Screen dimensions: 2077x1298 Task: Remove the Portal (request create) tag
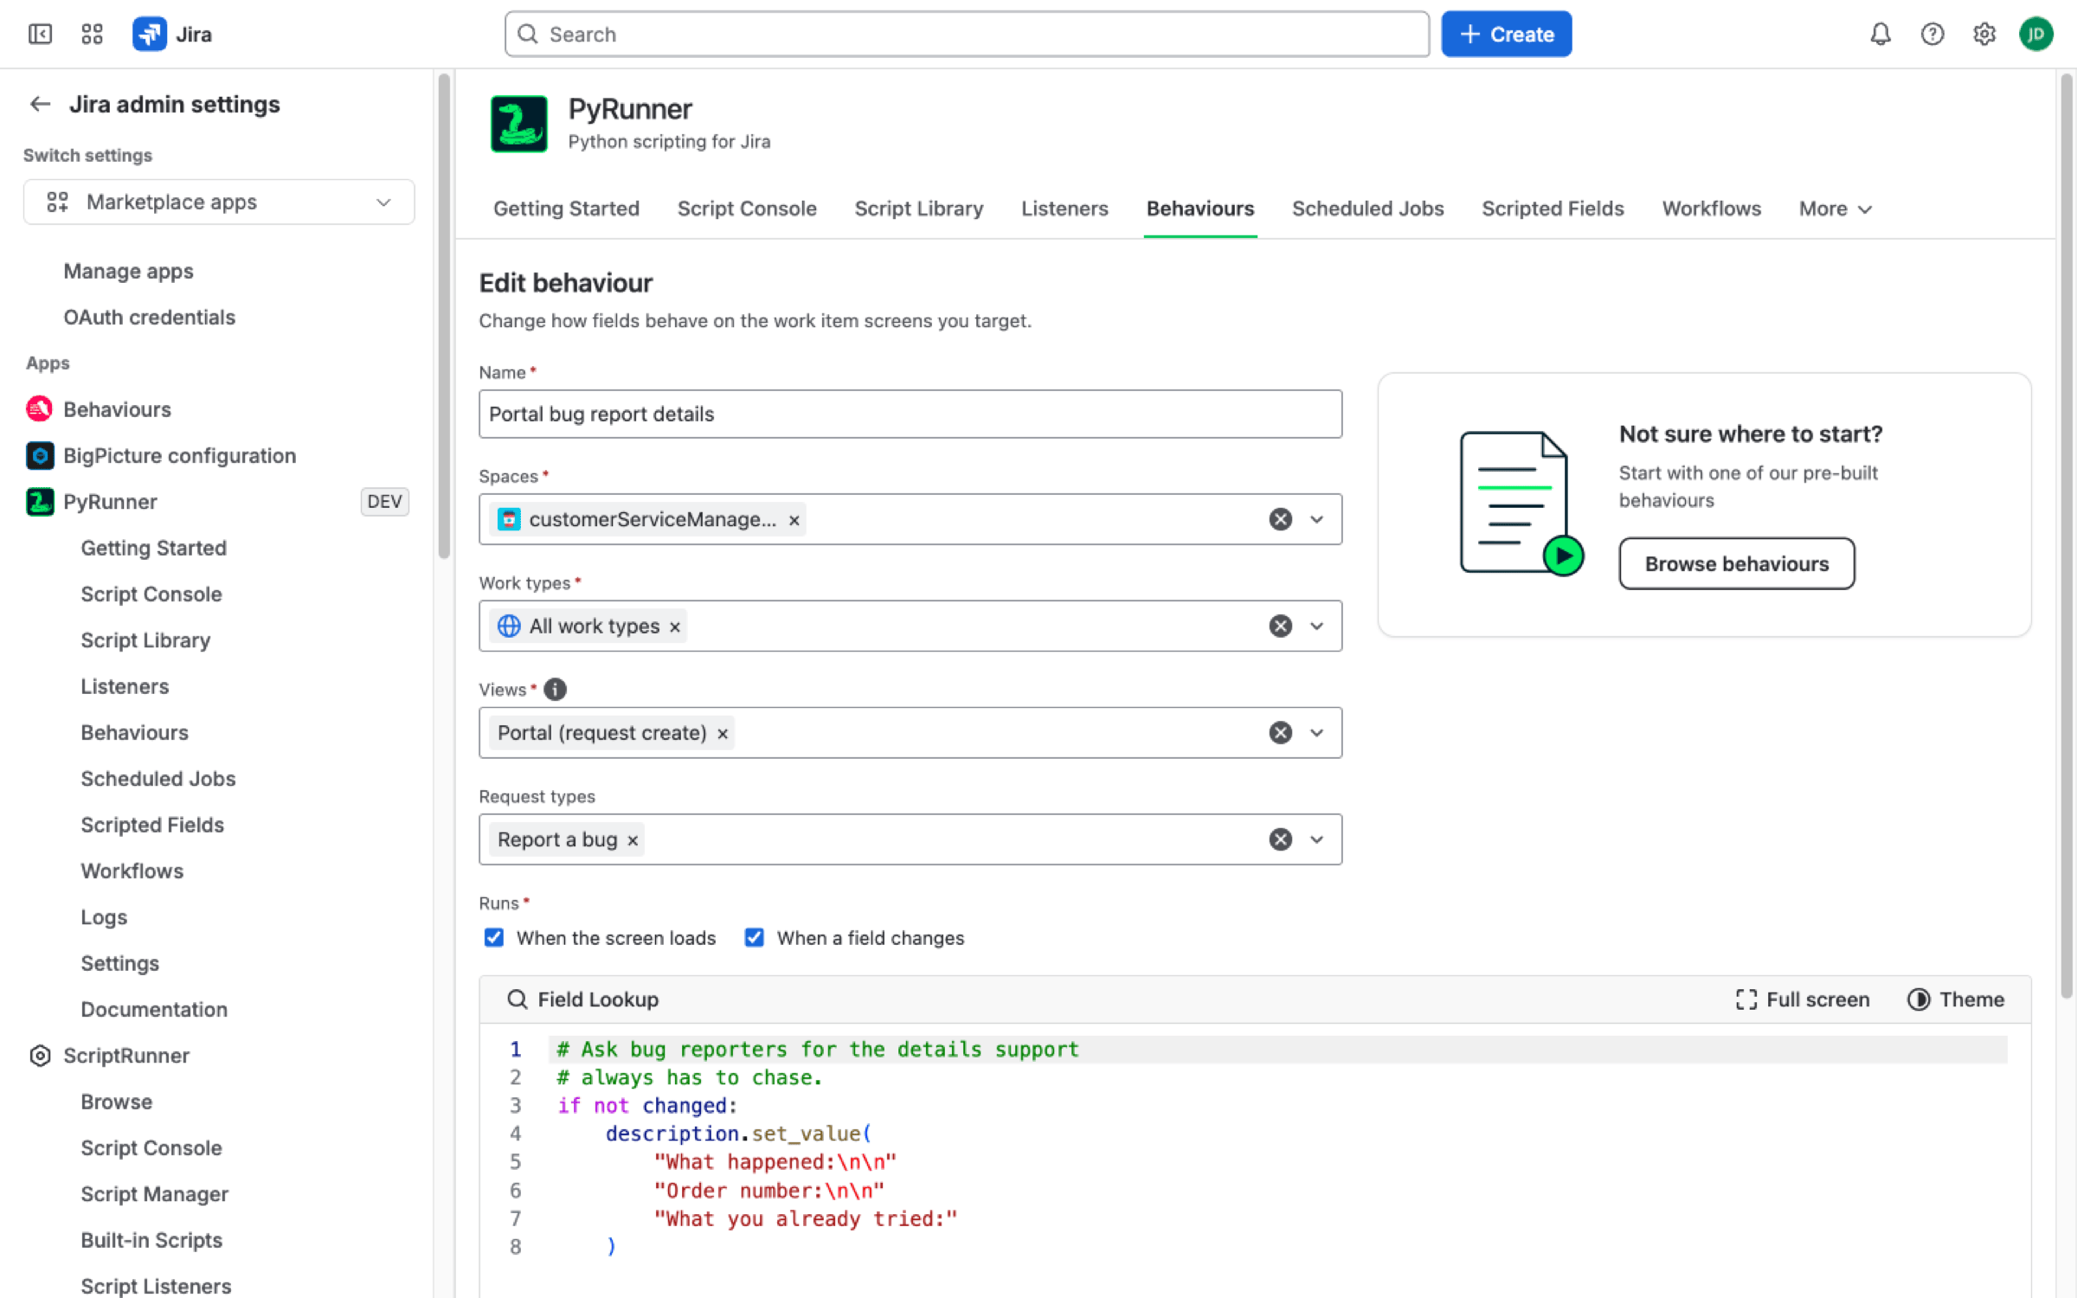click(723, 734)
